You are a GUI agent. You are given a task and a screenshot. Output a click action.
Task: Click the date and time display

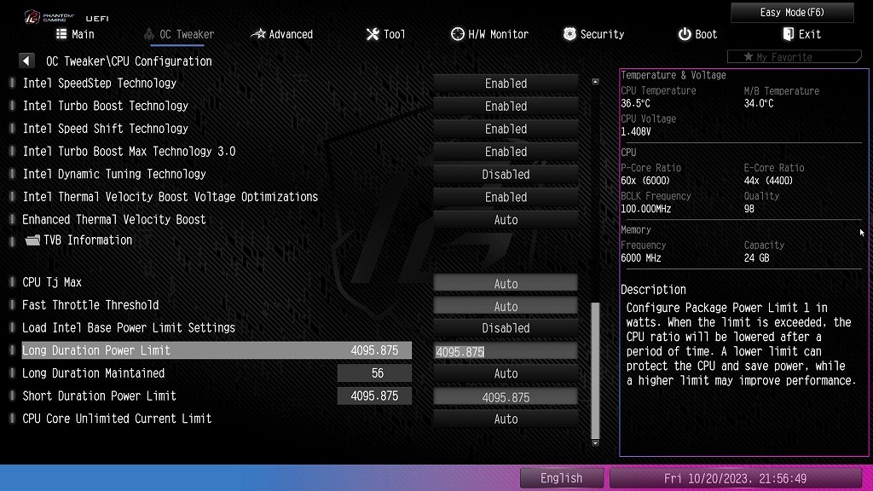pyautogui.click(x=735, y=478)
